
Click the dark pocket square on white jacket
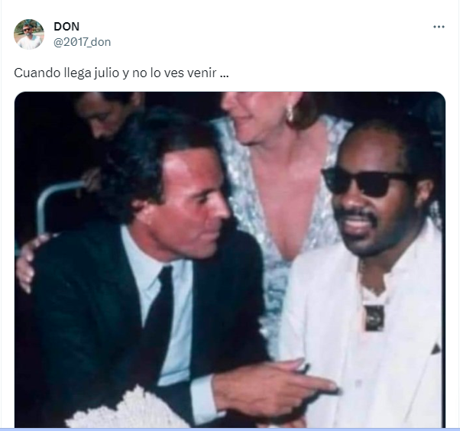(436, 348)
